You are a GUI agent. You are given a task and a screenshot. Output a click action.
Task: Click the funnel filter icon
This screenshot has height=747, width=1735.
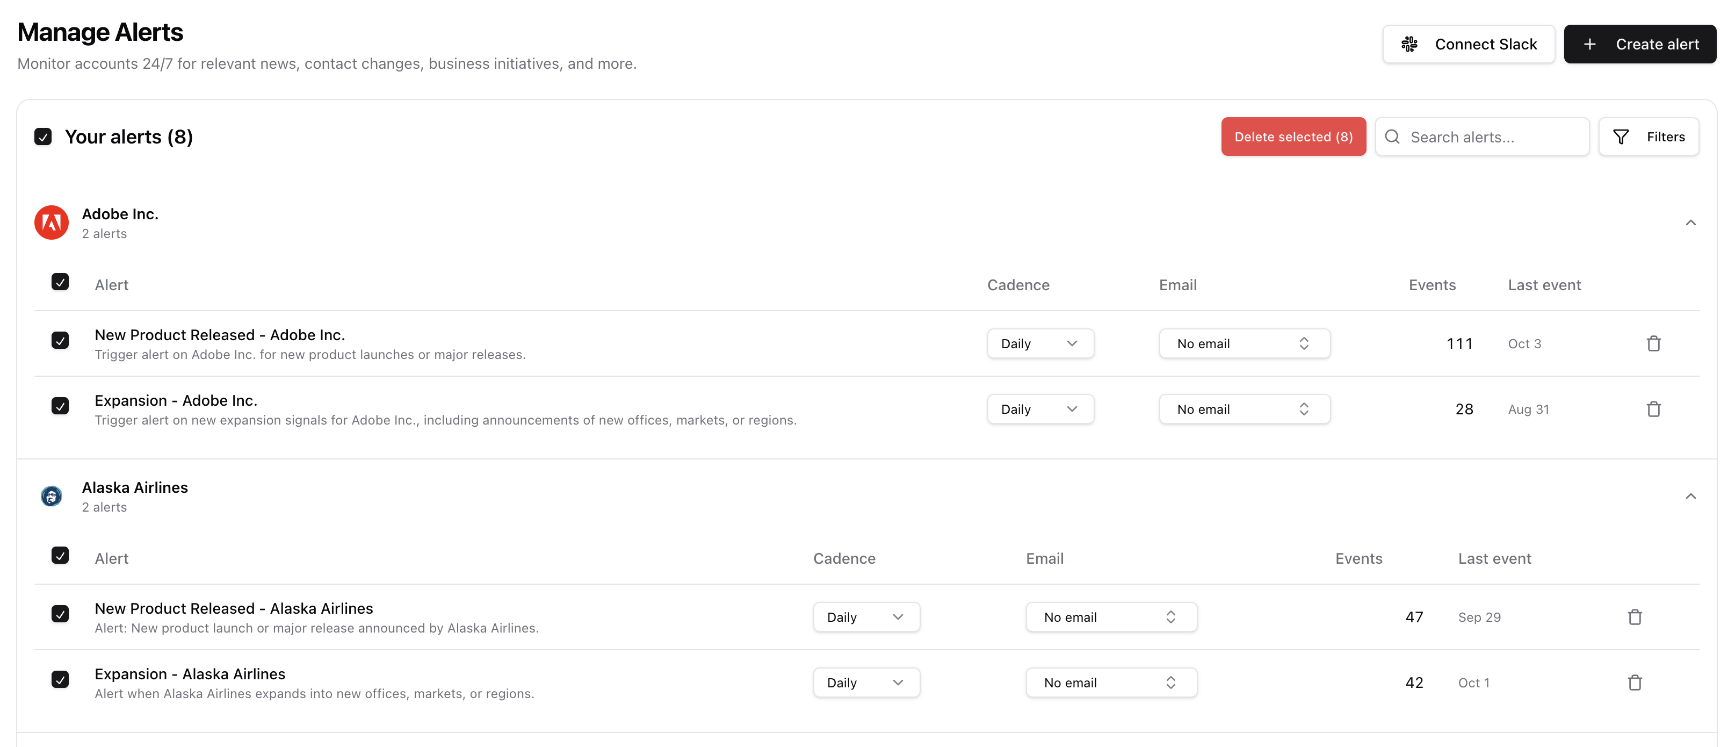tap(1621, 137)
